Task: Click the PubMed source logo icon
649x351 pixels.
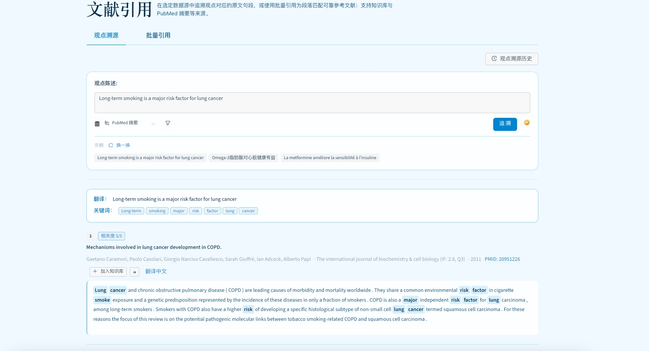Action: [x=107, y=123]
